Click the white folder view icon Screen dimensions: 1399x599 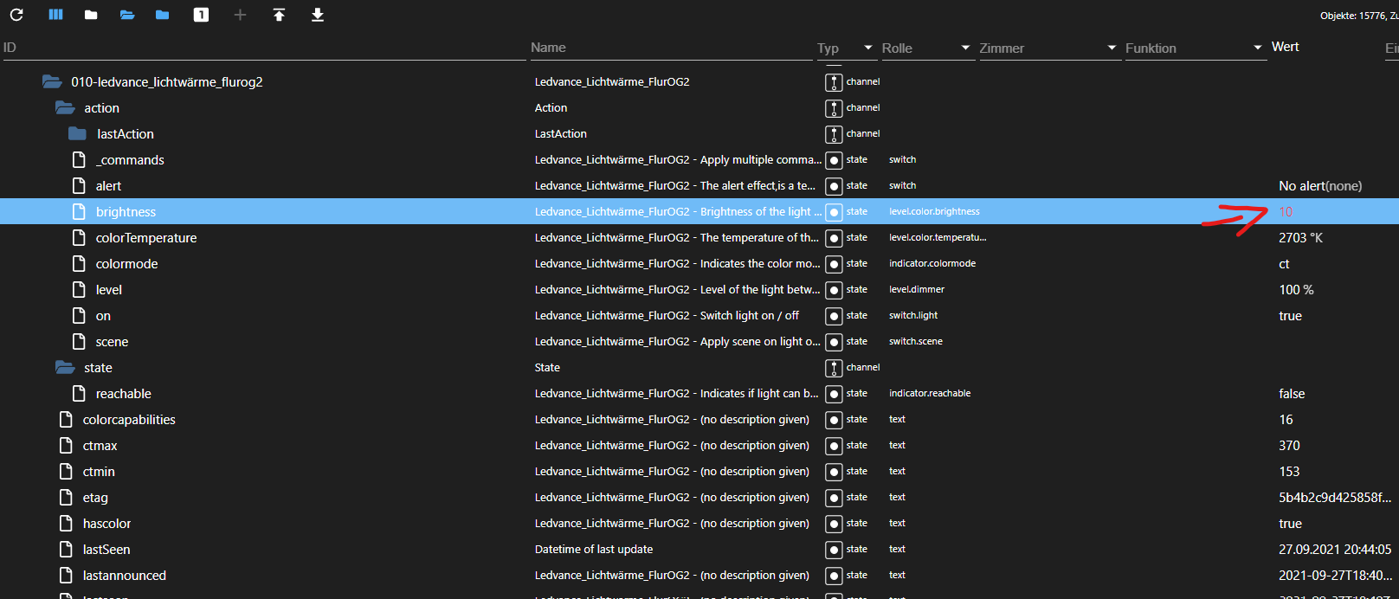[x=91, y=15]
